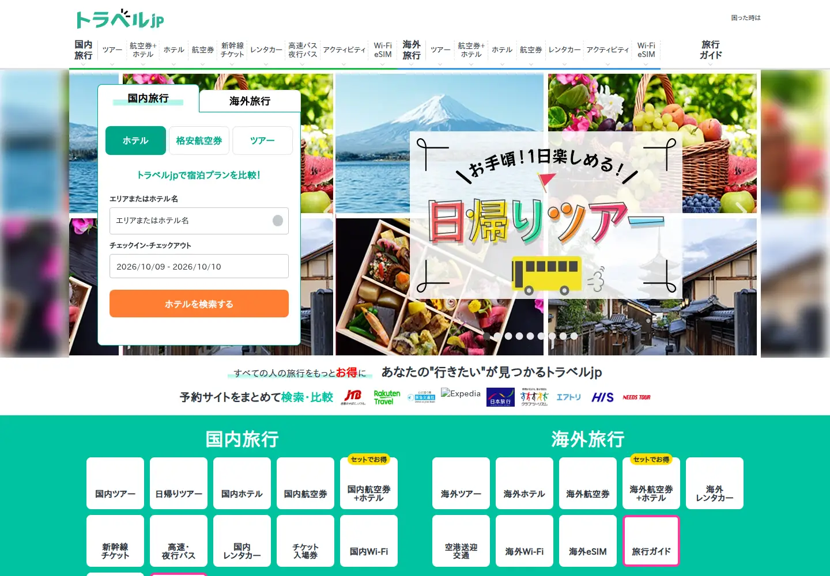Open the 国内レンタカー tile
This screenshot has width=830, height=576.
coord(242,541)
